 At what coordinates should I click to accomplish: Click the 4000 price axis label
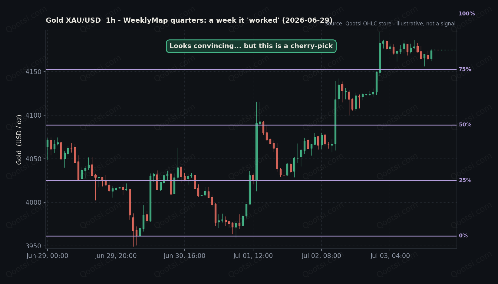(33, 203)
